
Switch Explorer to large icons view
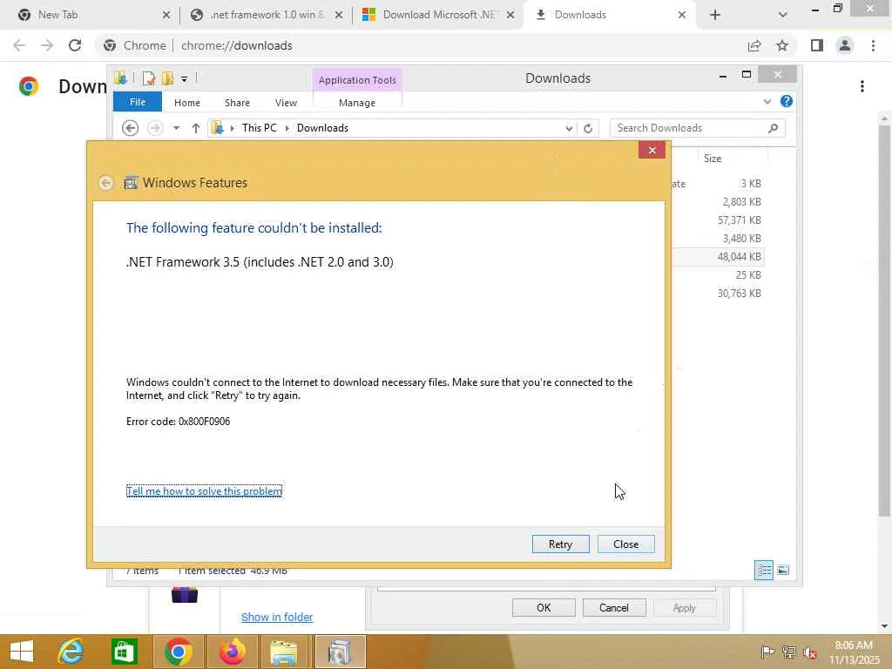pos(783,570)
